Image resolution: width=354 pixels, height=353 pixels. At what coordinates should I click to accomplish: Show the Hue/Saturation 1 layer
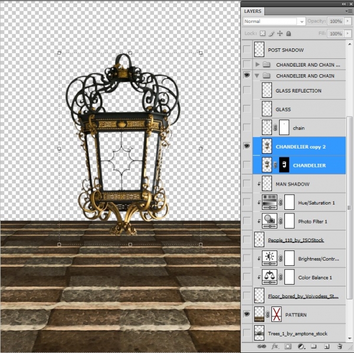click(x=247, y=202)
